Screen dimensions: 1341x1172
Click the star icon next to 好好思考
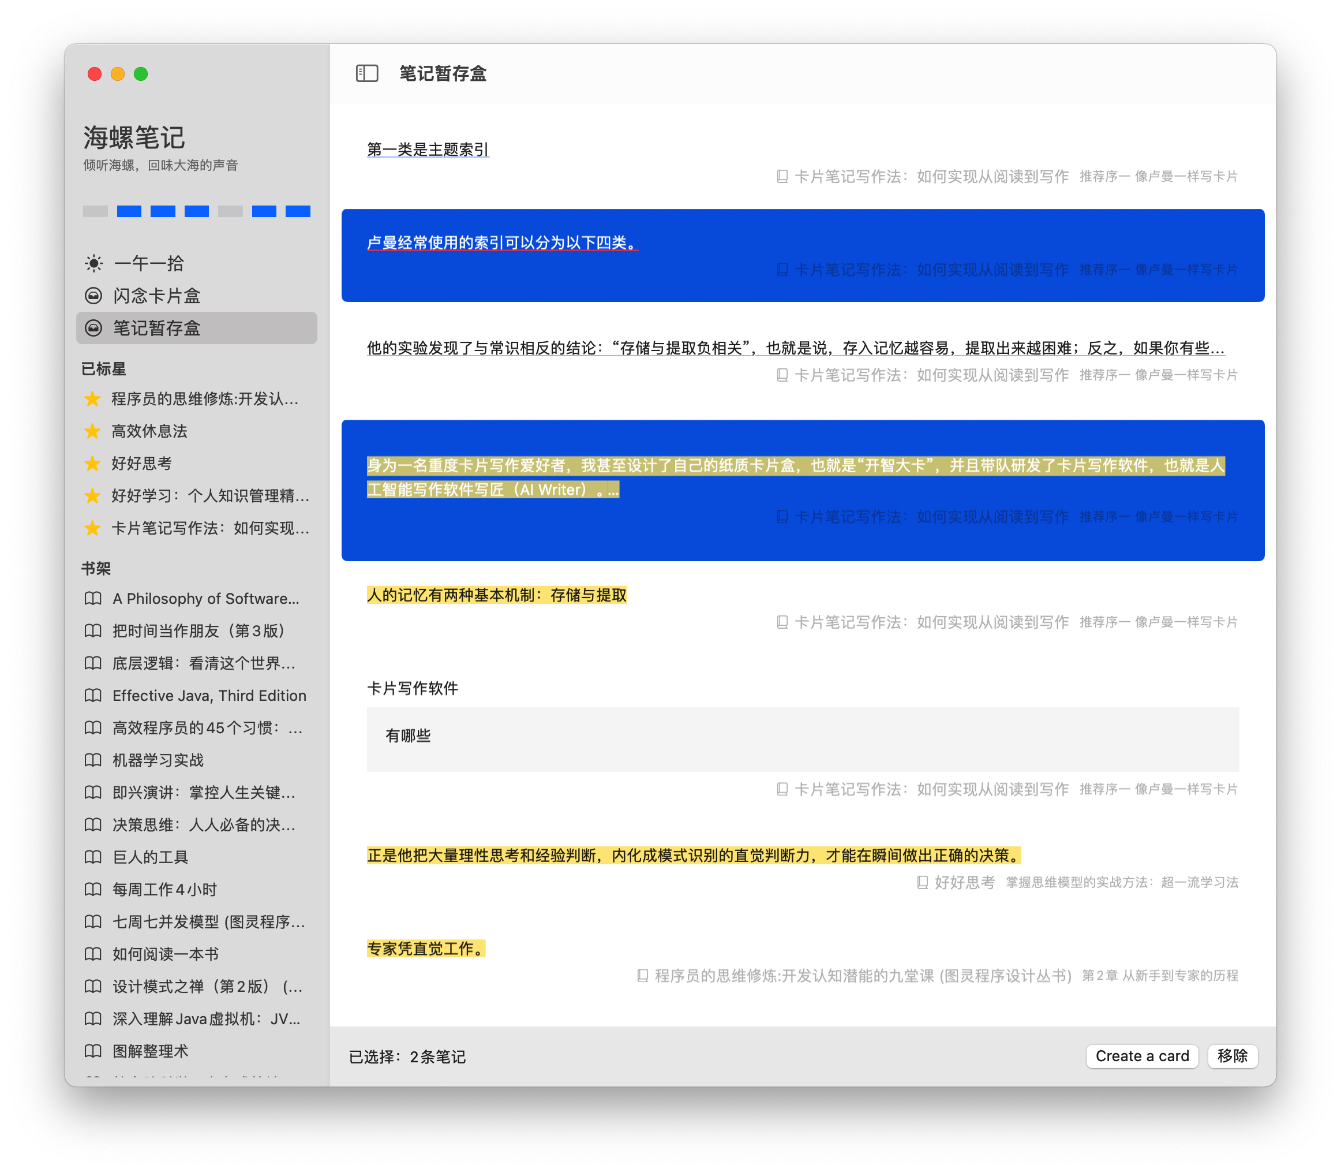[93, 464]
